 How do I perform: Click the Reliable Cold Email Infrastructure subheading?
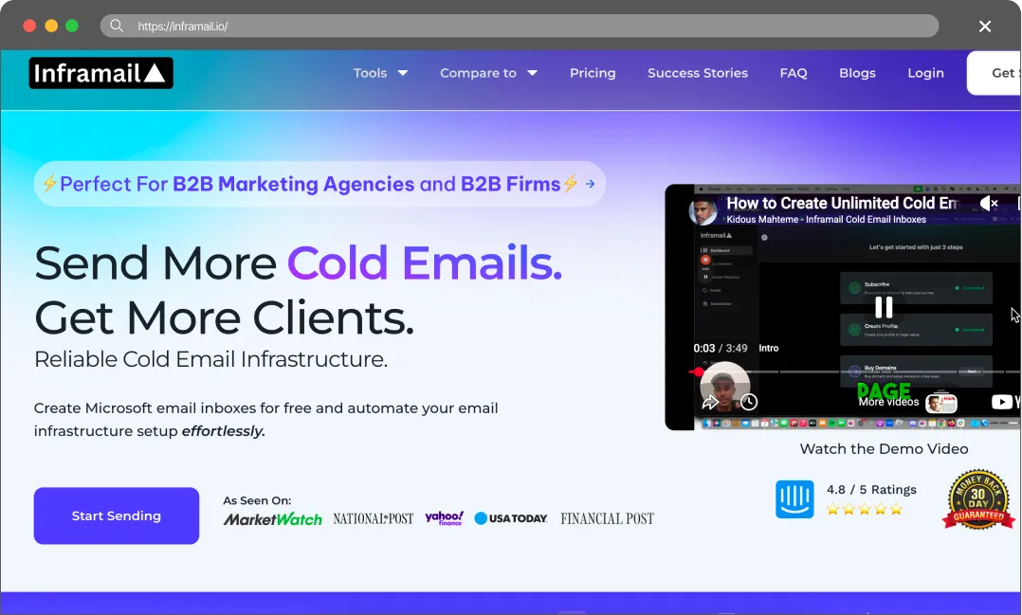[210, 359]
